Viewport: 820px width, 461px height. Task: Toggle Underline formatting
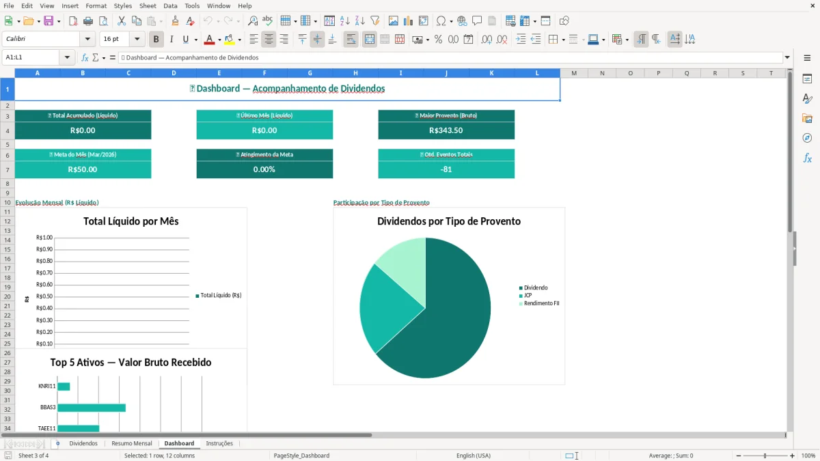[185, 40]
